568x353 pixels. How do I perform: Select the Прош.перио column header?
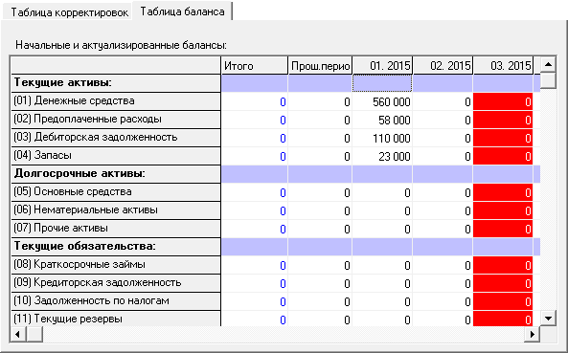(320, 66)
